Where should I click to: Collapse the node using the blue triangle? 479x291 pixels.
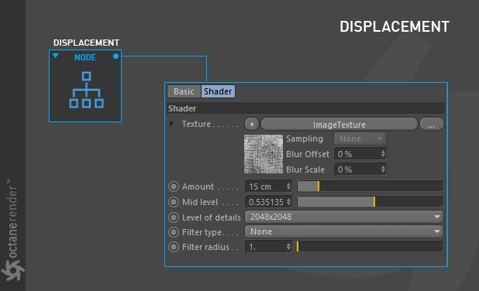(55, 56)
